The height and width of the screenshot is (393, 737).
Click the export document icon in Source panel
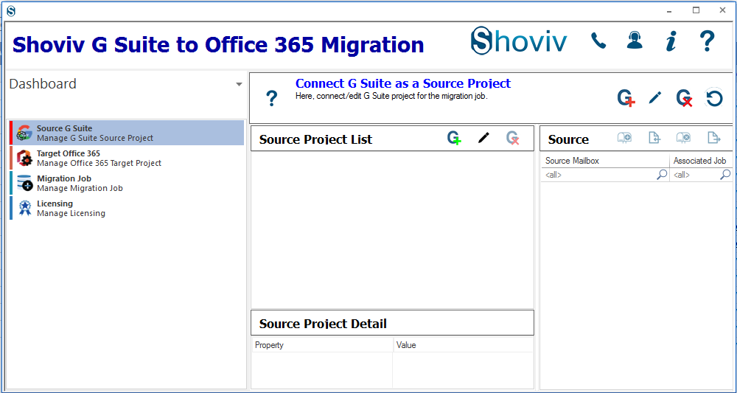pos(713,138)
